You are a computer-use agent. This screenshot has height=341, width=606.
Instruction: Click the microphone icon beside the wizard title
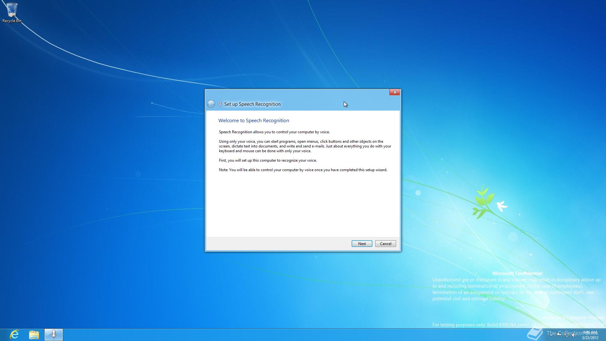220,104
